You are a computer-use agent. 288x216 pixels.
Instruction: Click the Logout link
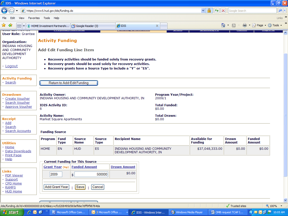[x=11, y=66]
